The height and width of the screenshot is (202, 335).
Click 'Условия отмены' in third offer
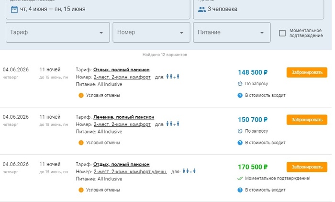103,190
